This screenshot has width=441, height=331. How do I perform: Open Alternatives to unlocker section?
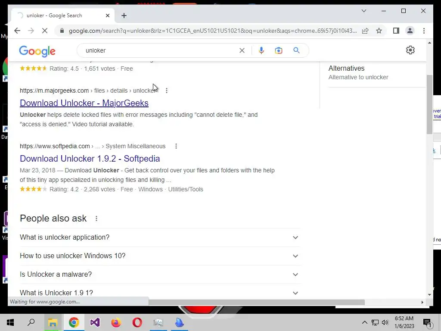(x=358, y=72)
